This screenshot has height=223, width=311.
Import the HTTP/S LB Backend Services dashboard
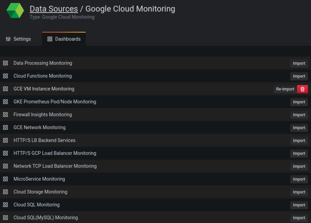299,140
